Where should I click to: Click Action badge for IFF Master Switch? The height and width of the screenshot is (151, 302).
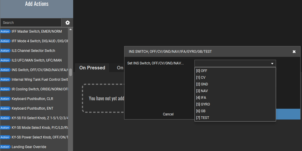5,31
